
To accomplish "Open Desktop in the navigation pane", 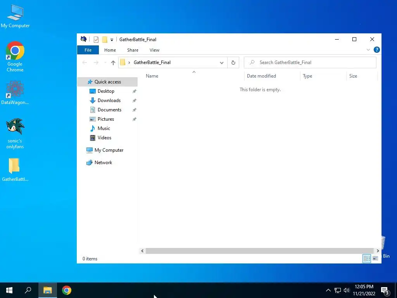I will pos(106,91).
